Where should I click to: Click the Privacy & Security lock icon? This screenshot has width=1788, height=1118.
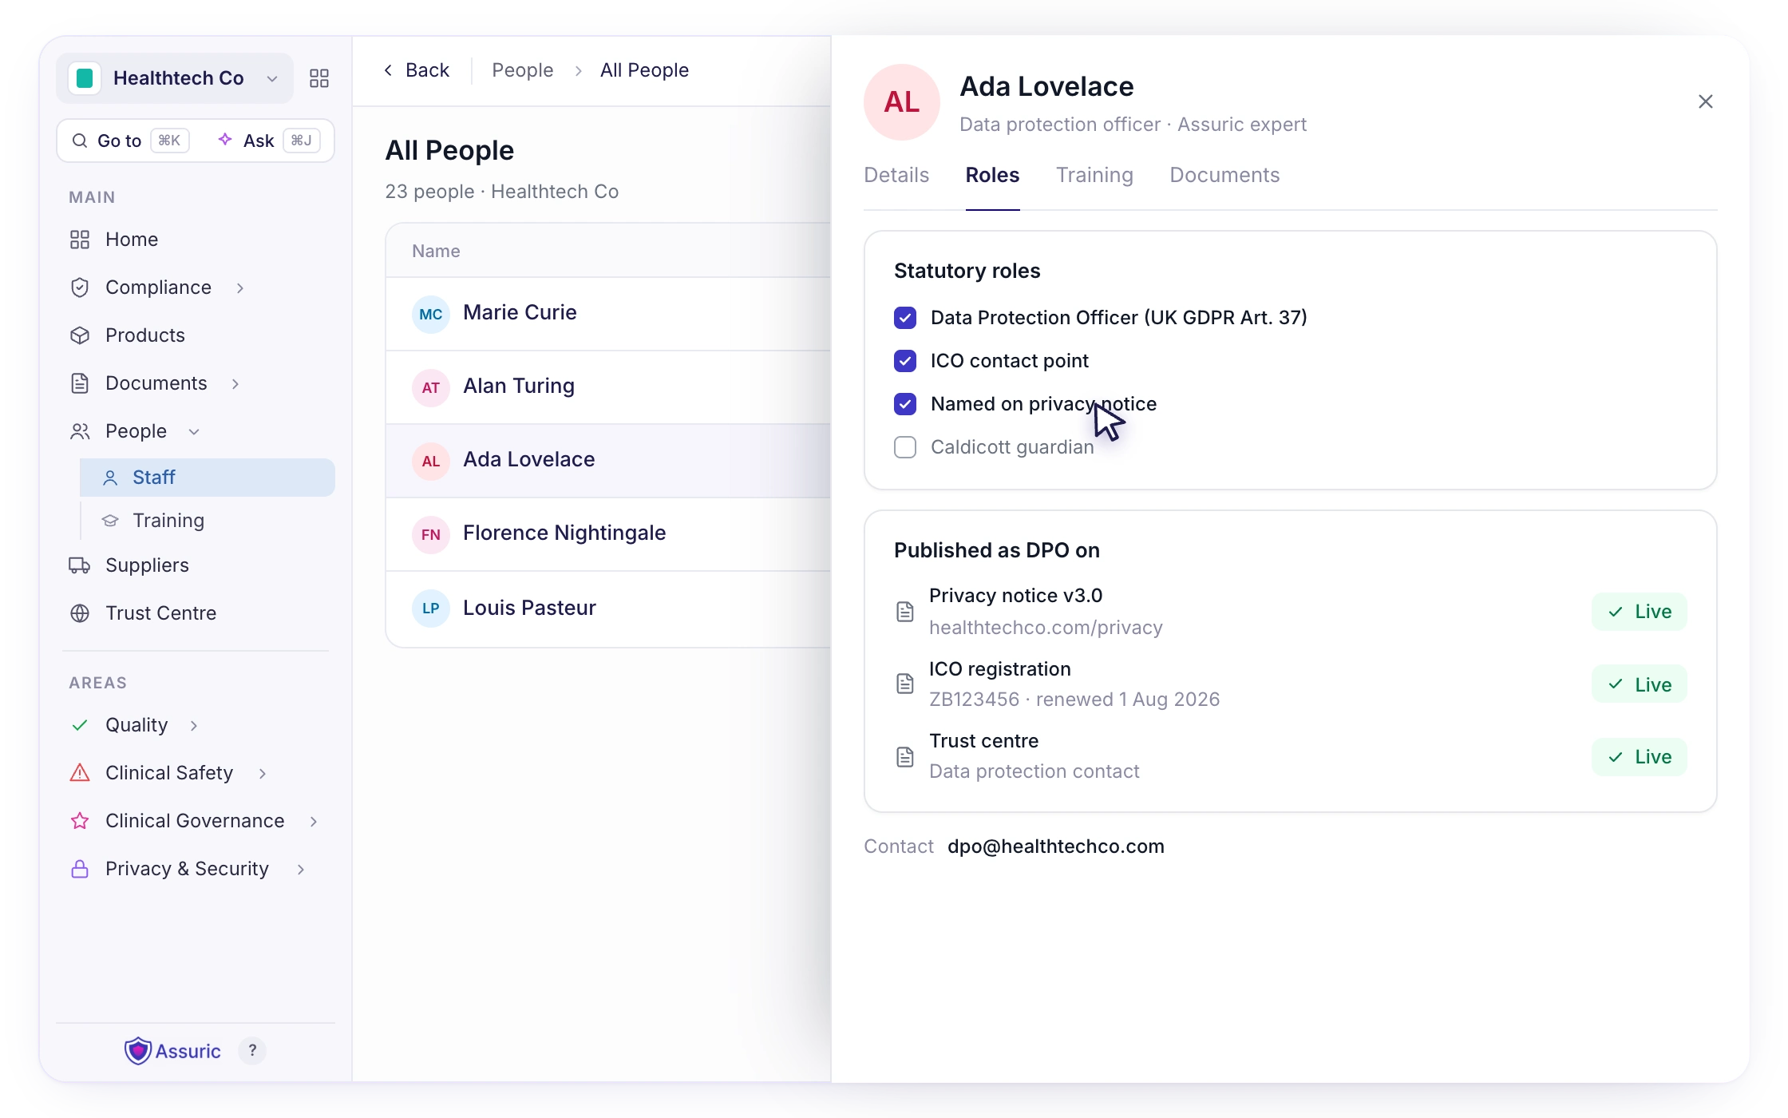click(80, 869)
